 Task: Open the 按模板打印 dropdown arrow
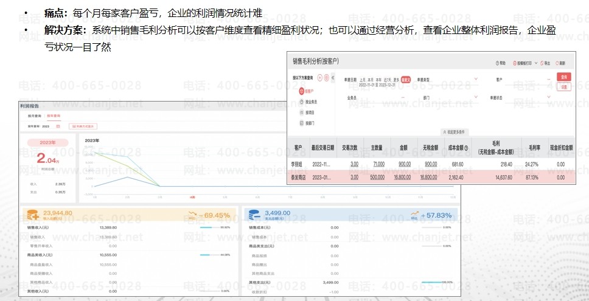[x=534, y=63]
